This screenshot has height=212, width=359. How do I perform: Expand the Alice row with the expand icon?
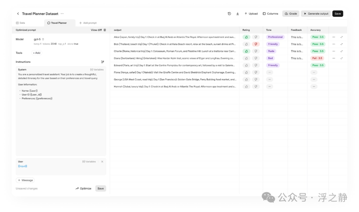342,37
